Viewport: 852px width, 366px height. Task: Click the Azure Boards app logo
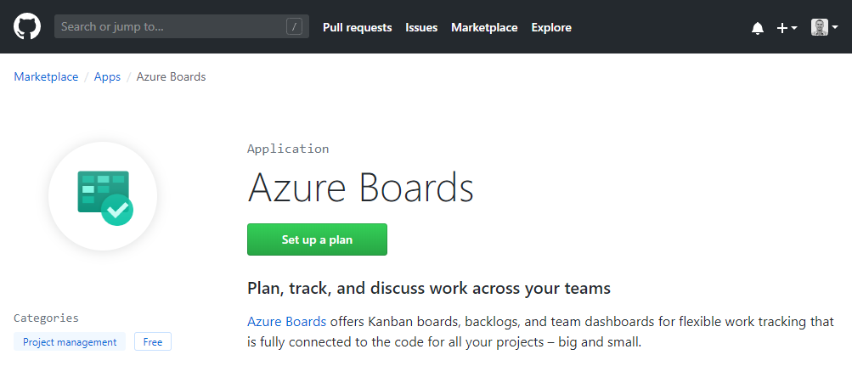point(103,196)
